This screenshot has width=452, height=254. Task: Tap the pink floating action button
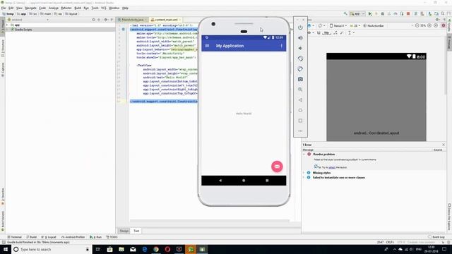click(x=277, y=167)
